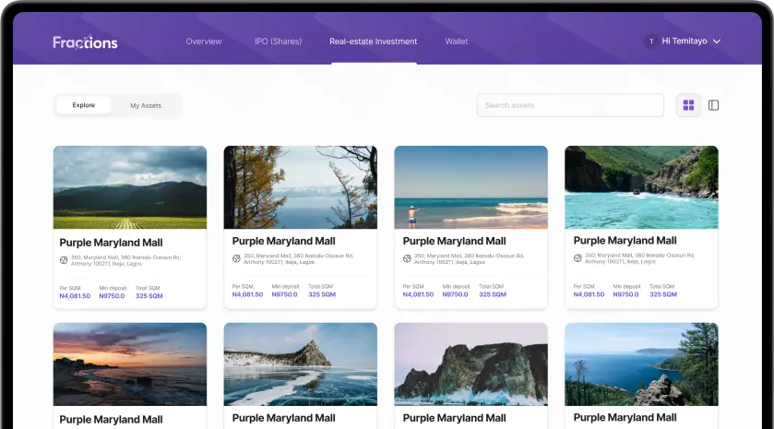Click into the Search assets field
Screen dimensions: 774x429
tap(570, 105)
